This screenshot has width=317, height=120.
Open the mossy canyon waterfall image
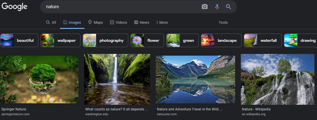coord(117,79)
